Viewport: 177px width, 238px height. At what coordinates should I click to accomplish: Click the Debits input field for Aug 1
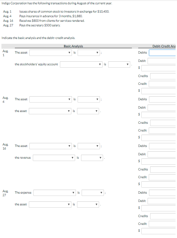point(163,52)
